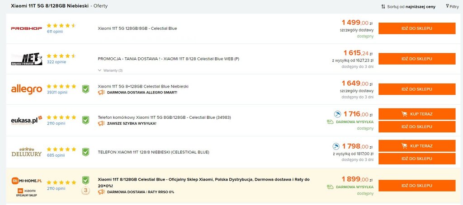Click z wysyłką od 1627,23 zł text
This screenshot has height=205, width=463.
pos(353,61)
